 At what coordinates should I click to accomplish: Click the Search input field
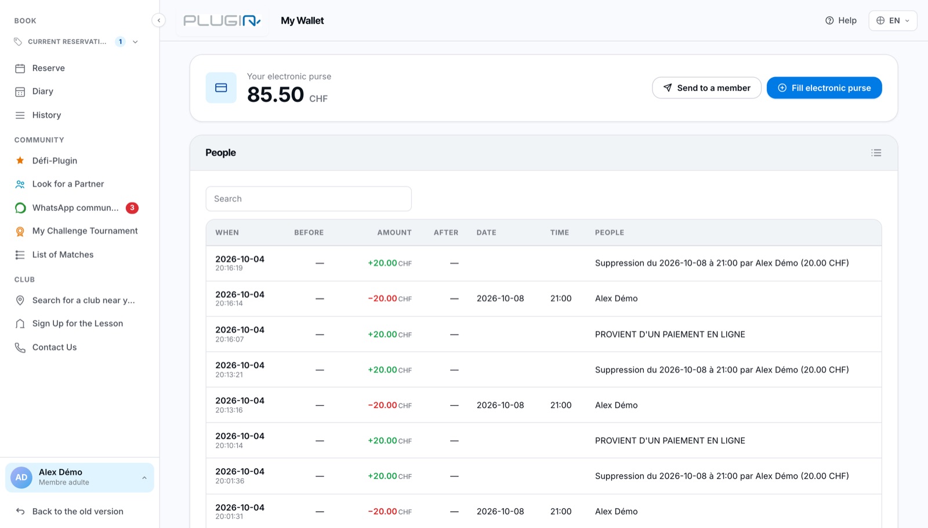309,199
